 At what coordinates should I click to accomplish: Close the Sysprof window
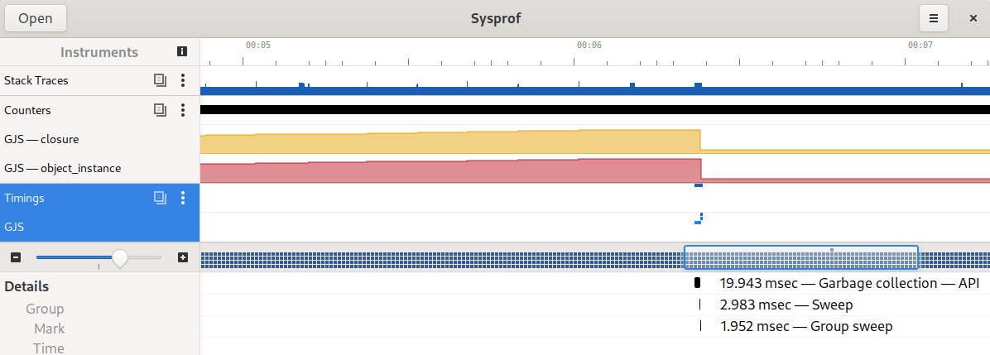[x=973, y=18]
